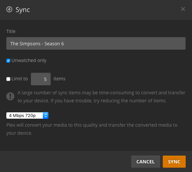Viewport: 192px width, 172px height.
Task: Click the word items after the limit field
Action: pos(59,79)
